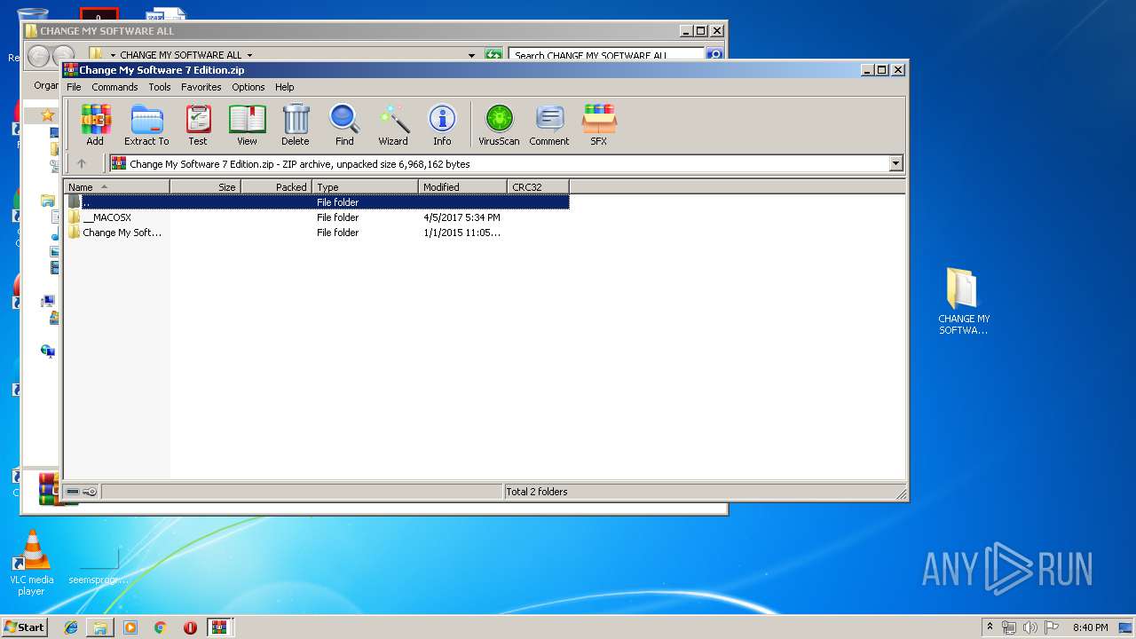This screenshot has width=1136, height=639.
Task: Click the up one level arrow
Action: coord(82,163)
